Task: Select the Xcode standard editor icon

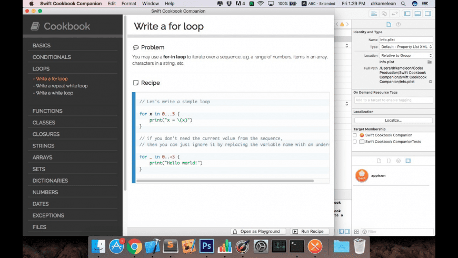Action: (374, 14)
